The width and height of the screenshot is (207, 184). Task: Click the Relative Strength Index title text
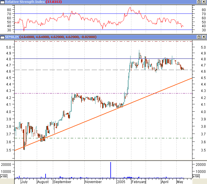pos(25,2)
